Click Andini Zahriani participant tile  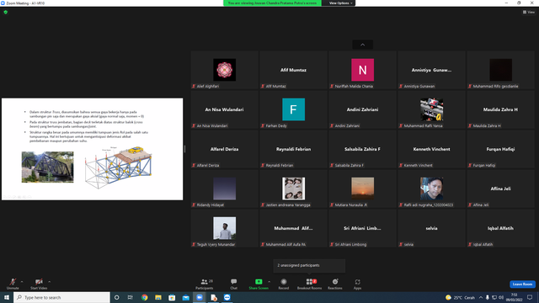coord(362,109)
